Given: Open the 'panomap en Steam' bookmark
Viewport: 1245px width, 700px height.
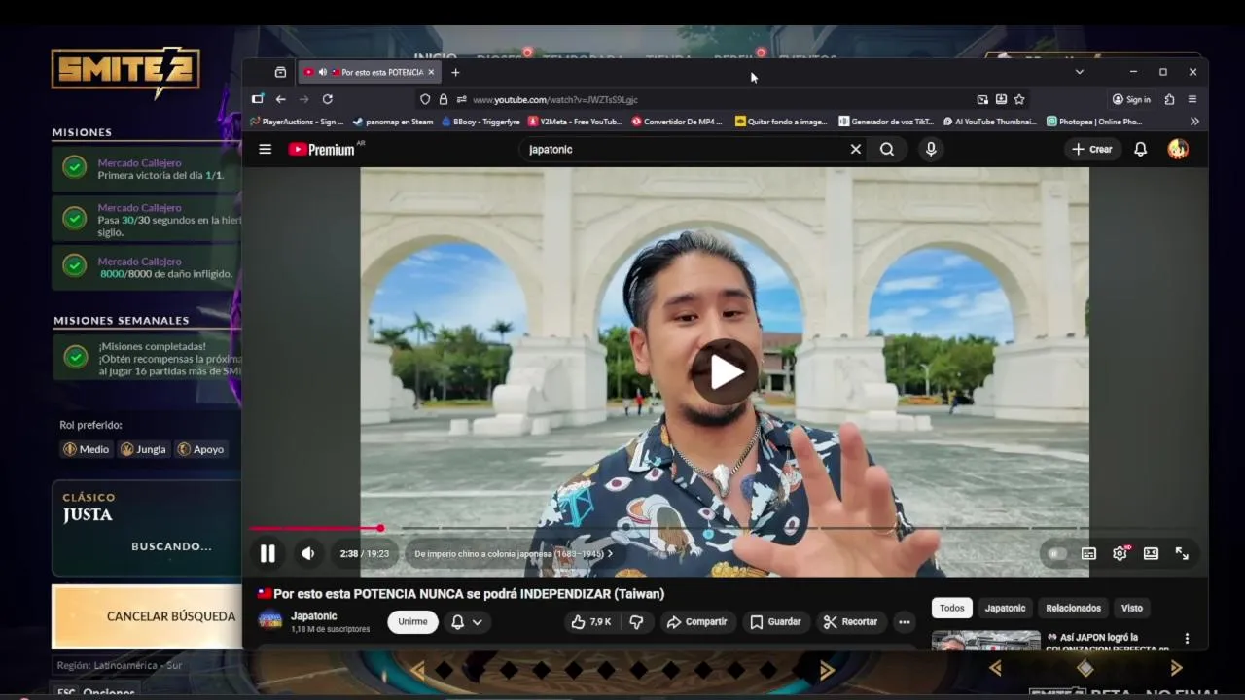Looking at the screenshot, I should [x=393, y=122].
